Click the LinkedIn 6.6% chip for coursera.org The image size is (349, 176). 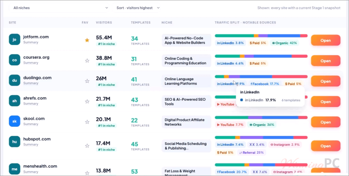(230, 64)
